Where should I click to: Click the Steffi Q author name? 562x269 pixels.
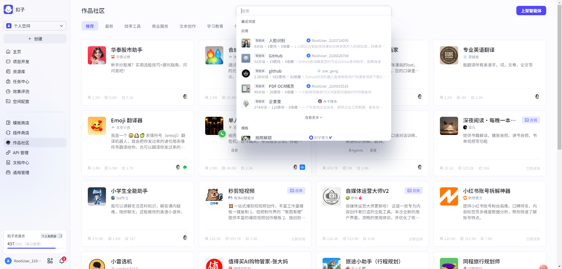click(x=122, y=198)
